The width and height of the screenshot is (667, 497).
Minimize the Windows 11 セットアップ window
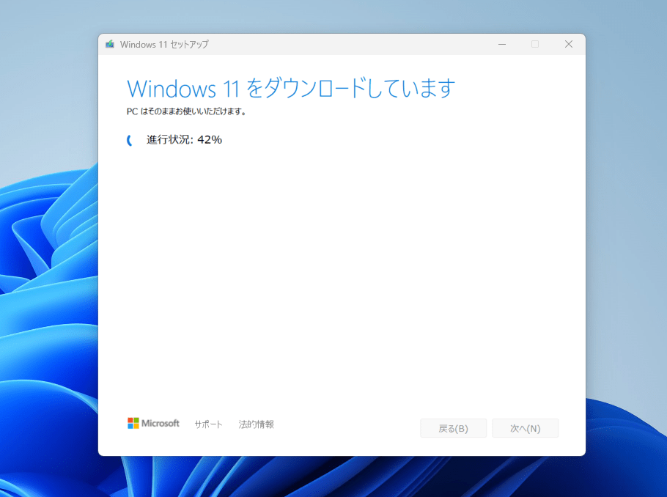[x=502, y=44]
